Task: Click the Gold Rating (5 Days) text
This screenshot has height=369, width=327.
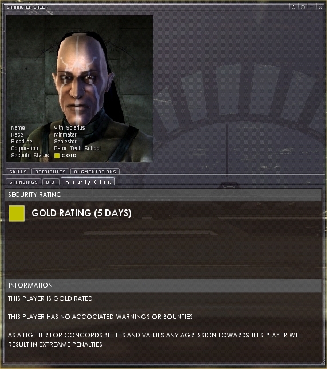Action: pyautogui.click(x=81, y=213)
